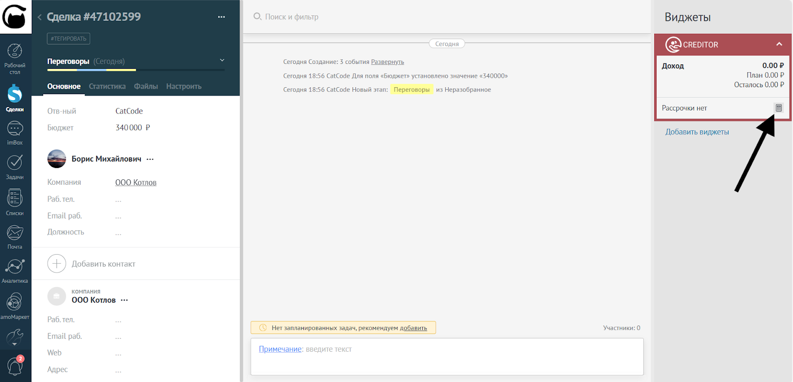Switch to the Файлы tab

pyautogui.click(x=146, y=86)
